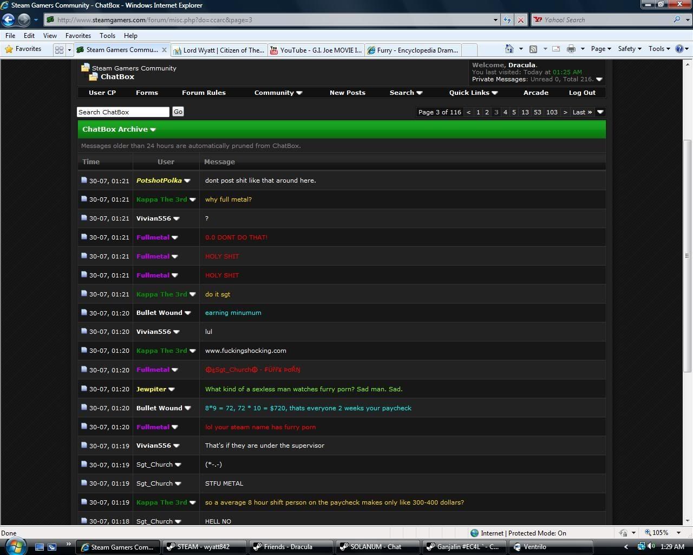693x555 pixels.
Task: Click the RSS feeds icon
Action: 533,49
